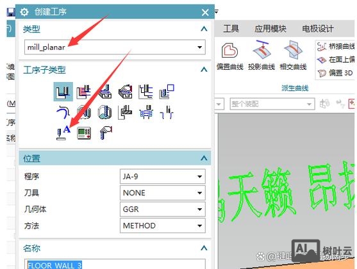Open the dialog settings gear icon

24,12
